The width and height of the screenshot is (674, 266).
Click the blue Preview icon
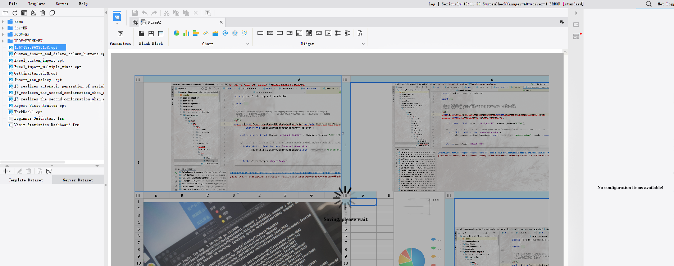click(117, 16)
